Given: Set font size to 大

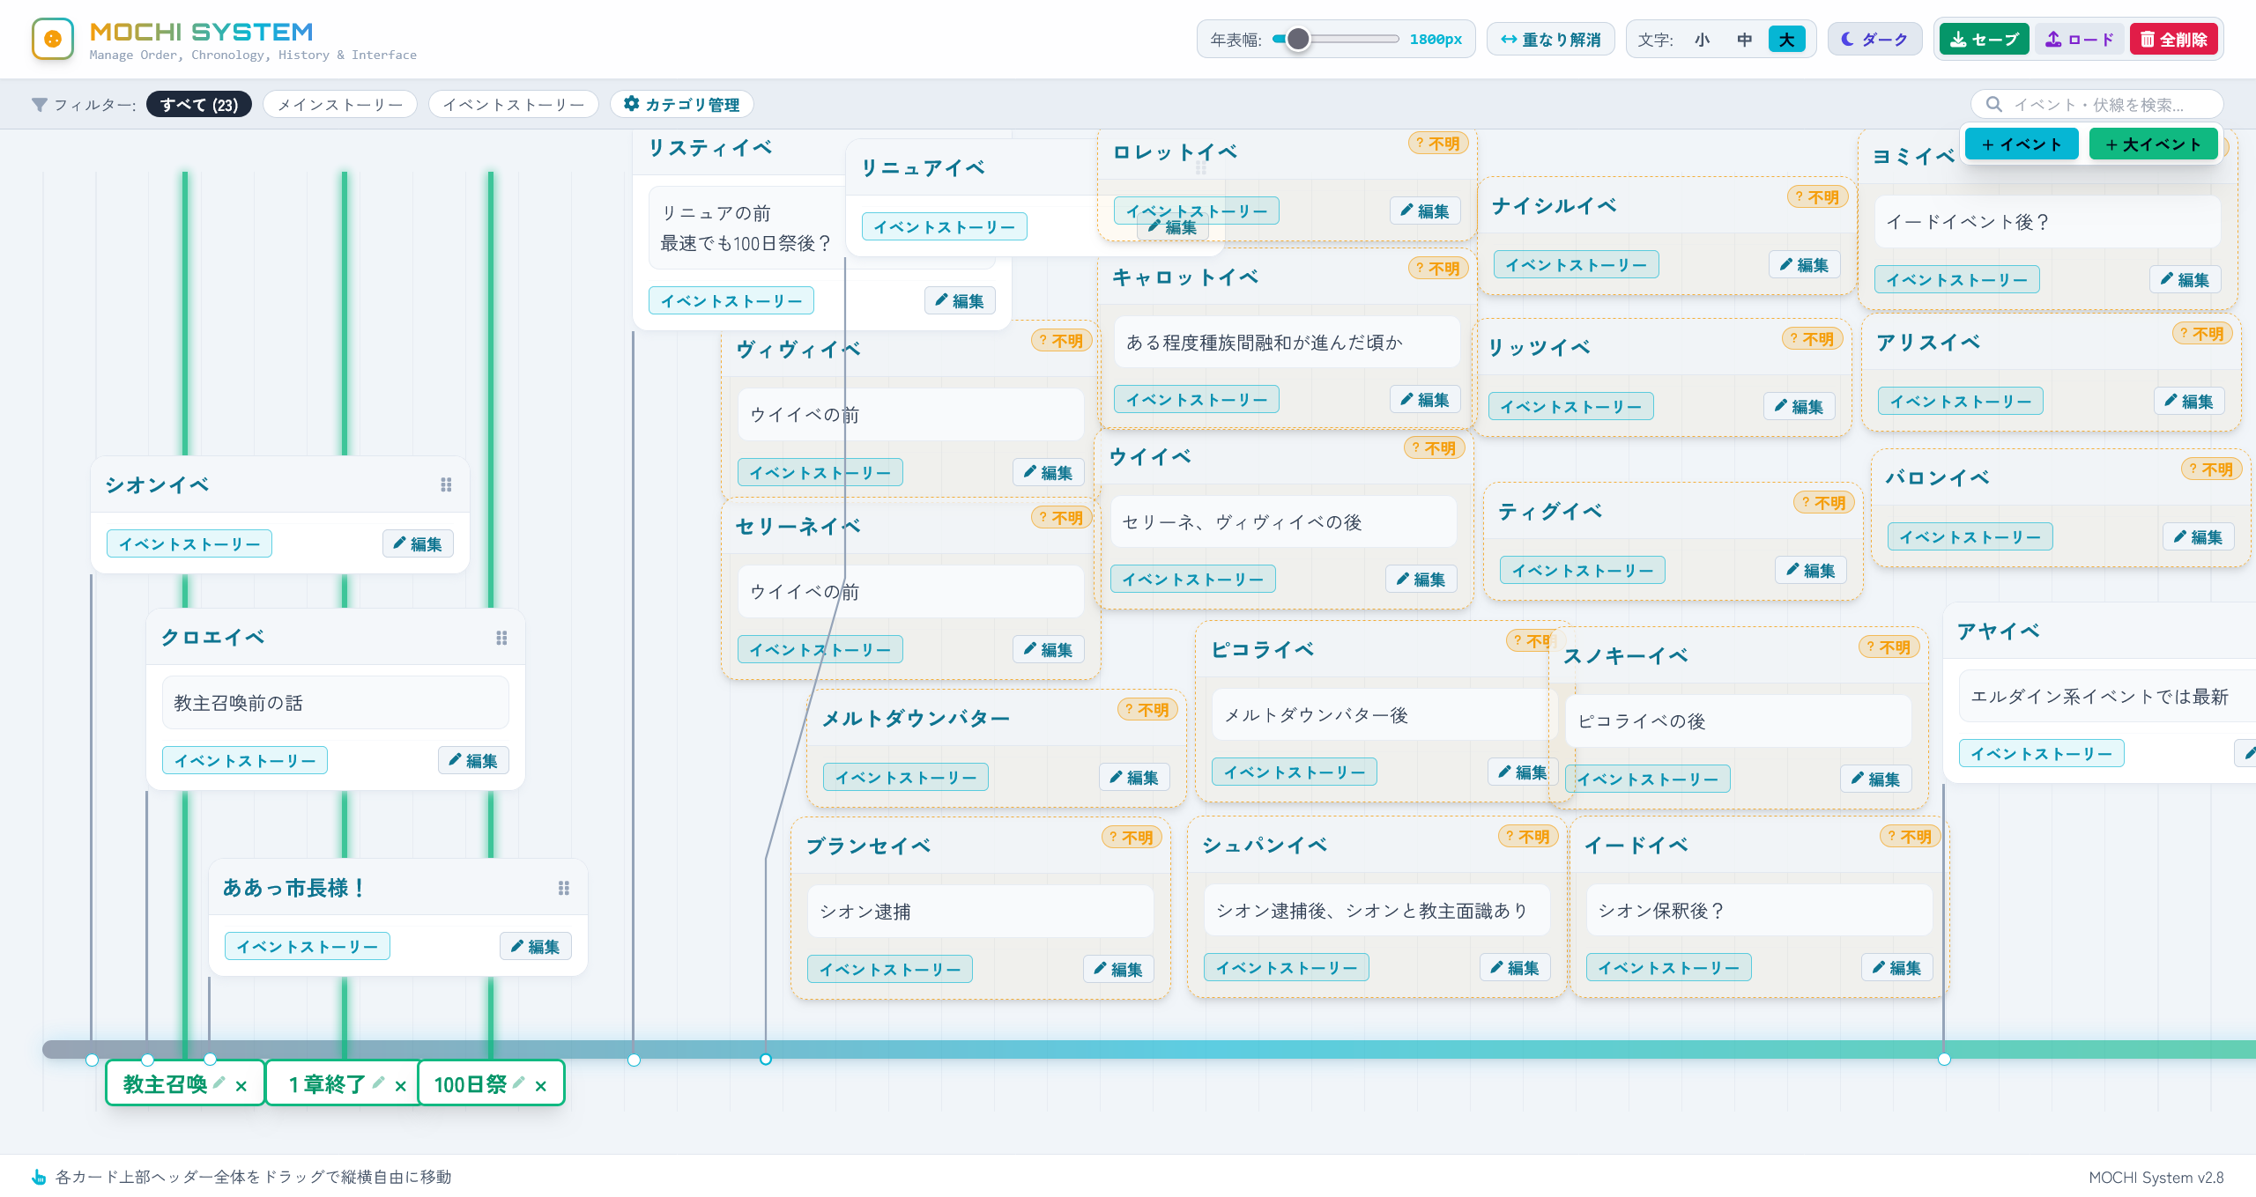Looking at the screenshot, I should coord(1786,40).
